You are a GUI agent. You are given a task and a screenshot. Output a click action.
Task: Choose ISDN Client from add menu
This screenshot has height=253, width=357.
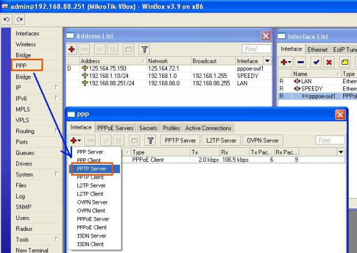(91, 244)
